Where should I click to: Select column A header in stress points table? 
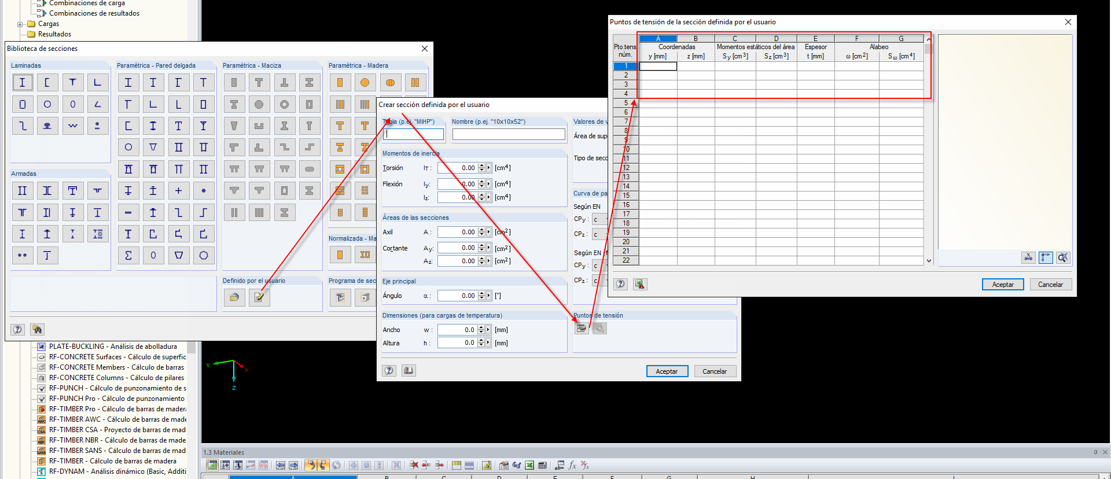coord(658,39)
